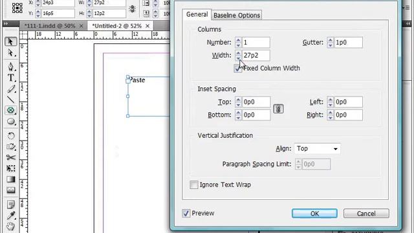Select the Pen tool

click(x=10, y=66)
